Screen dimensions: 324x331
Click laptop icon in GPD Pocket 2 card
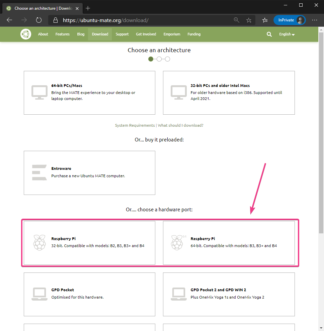pos(179,294)
